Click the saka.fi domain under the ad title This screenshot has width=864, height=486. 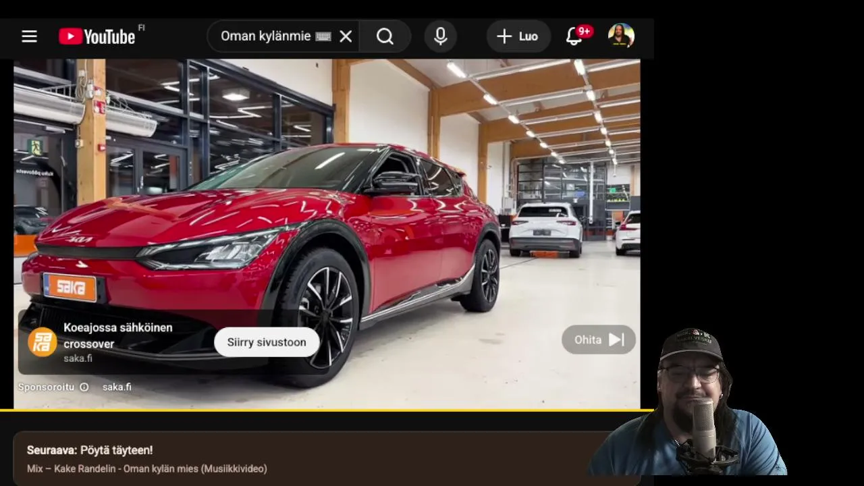(x=78, y=358)
